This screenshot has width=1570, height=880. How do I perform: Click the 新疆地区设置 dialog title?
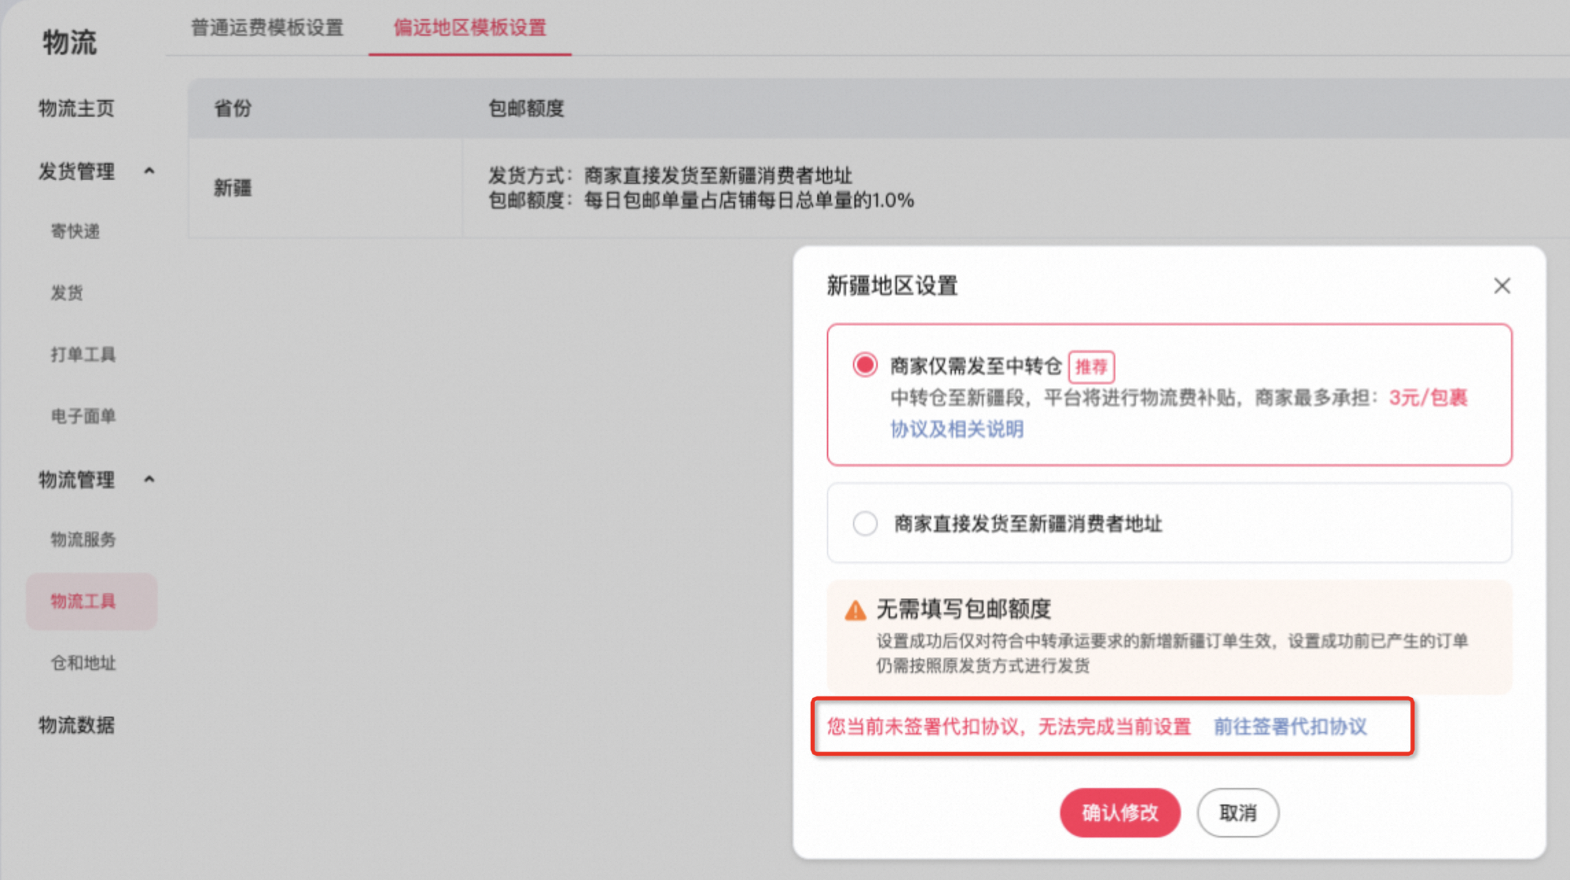pos(892,286)
